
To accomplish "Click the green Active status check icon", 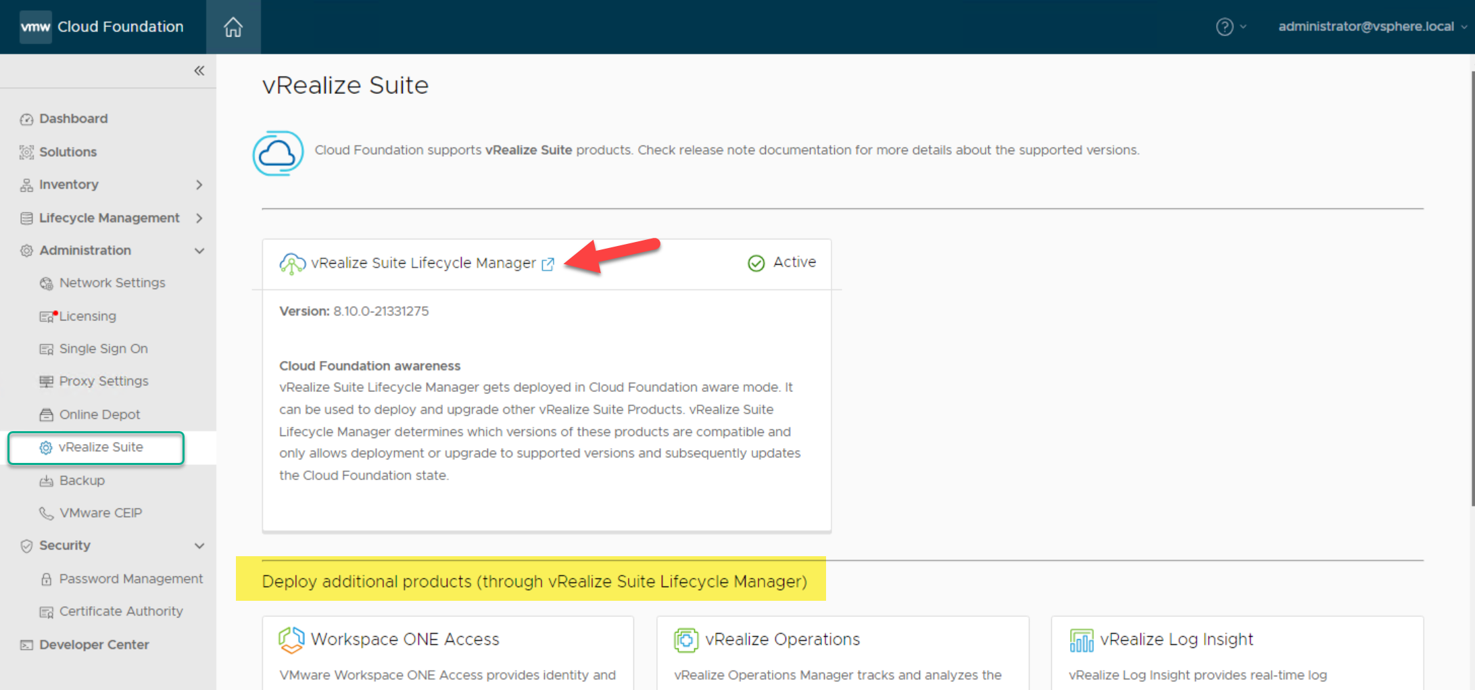I will pyautogui.click(x=756, y=263).
